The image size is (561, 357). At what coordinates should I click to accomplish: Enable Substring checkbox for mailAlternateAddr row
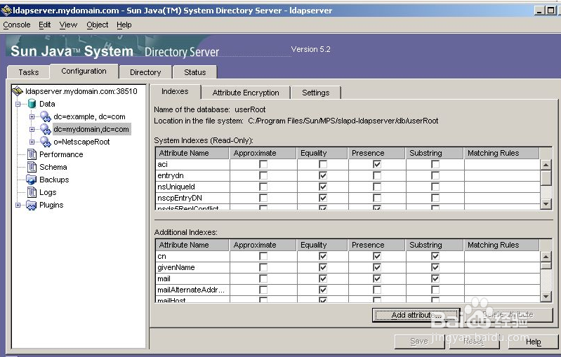pos(435,290)
